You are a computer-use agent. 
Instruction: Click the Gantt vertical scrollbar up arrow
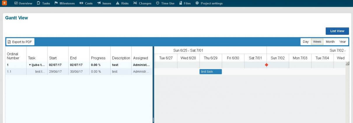(347, 63)
